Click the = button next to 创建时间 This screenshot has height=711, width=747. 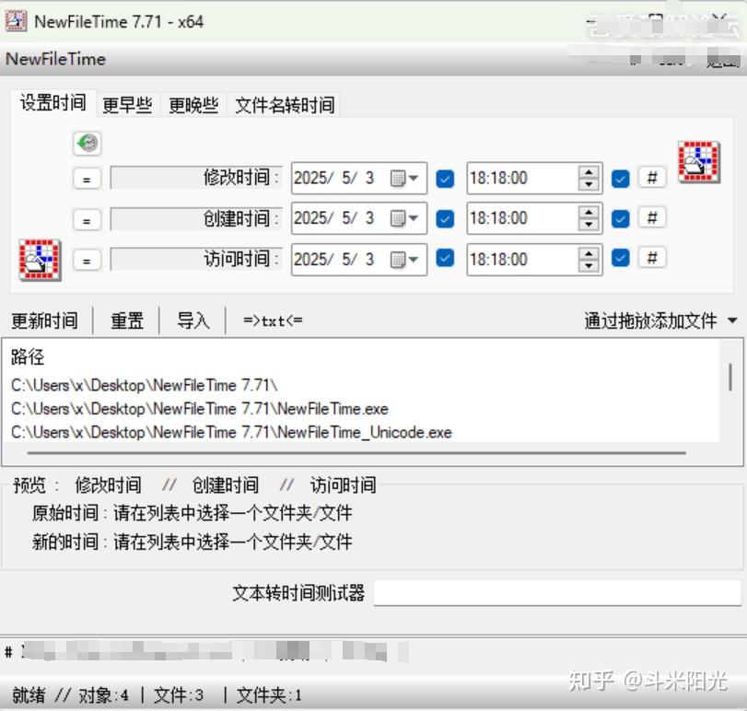tap(87, 218)
